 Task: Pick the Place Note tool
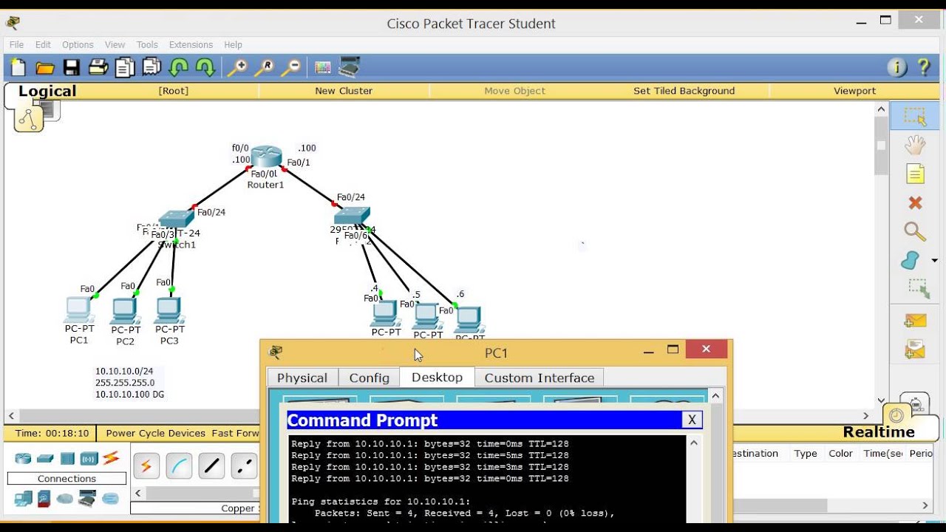915,174
